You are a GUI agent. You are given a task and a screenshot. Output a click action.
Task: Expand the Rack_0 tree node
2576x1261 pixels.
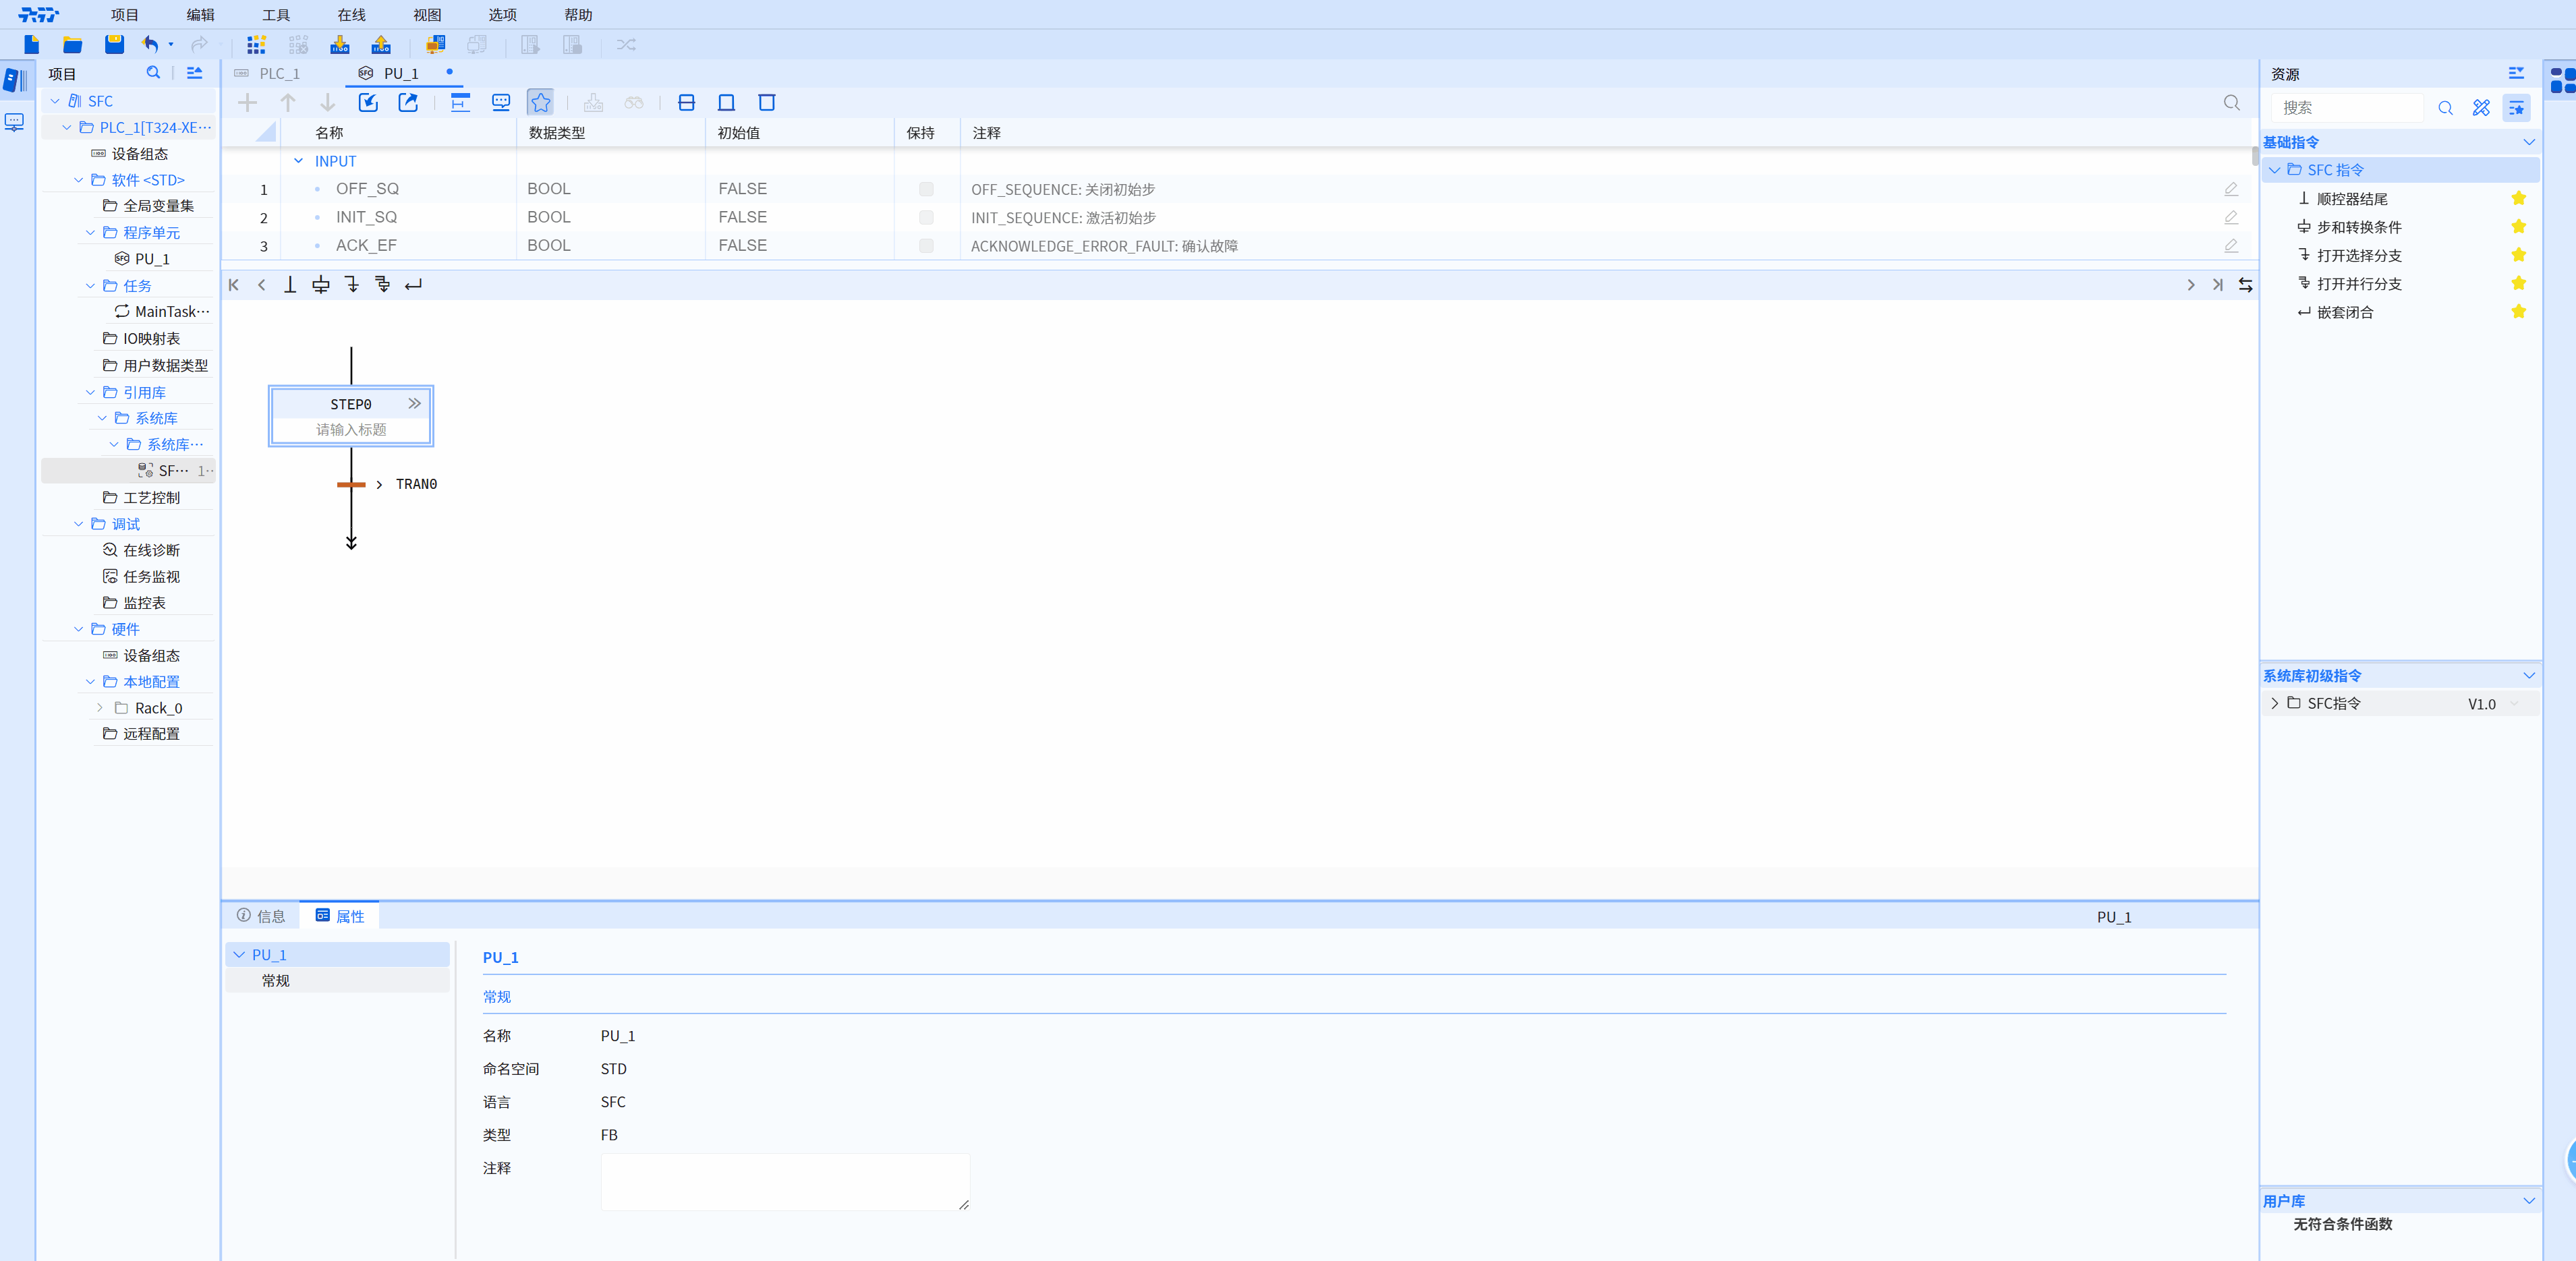tap(100, 708)
